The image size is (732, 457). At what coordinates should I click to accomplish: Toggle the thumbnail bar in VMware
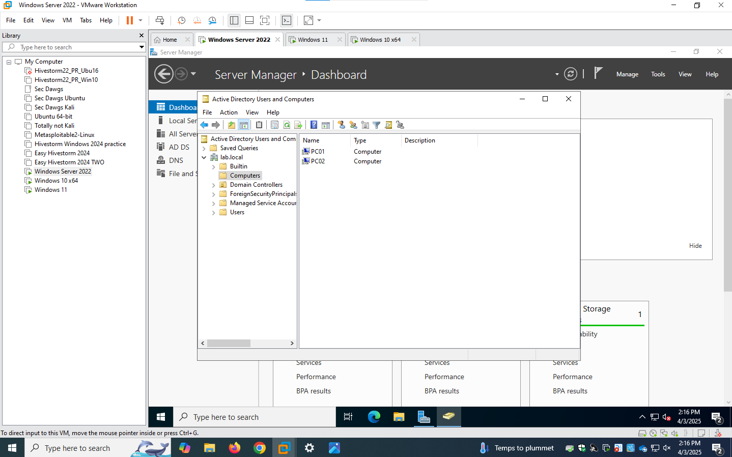click(x=249, y=20)
